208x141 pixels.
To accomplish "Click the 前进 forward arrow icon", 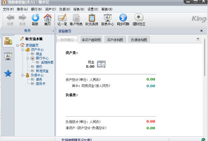I will click(22, 17).
